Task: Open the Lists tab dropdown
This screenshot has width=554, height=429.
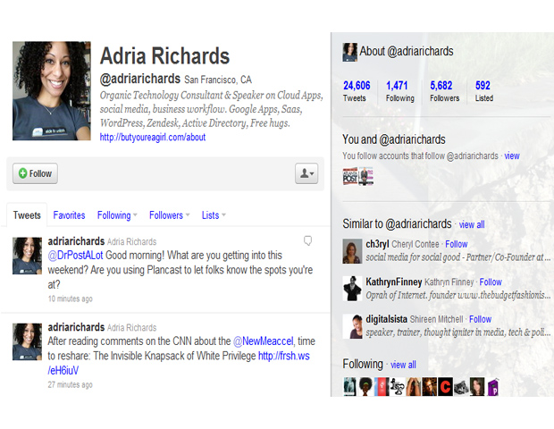Action: (x=214, y=215)
